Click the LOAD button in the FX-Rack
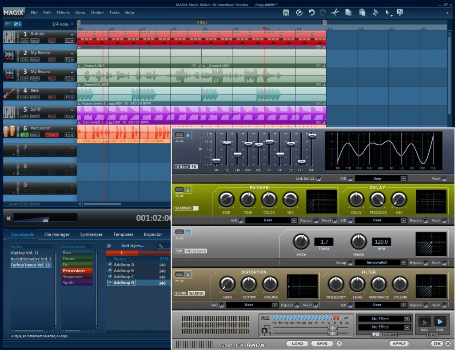This screenshot has width=455, height=350. 297,343
